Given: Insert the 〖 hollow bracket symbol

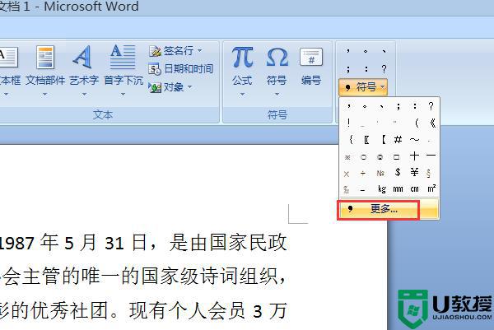Looking at the screenshot, I should 366,139.
